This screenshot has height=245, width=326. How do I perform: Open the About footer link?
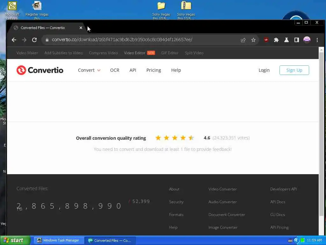[174, 189]
